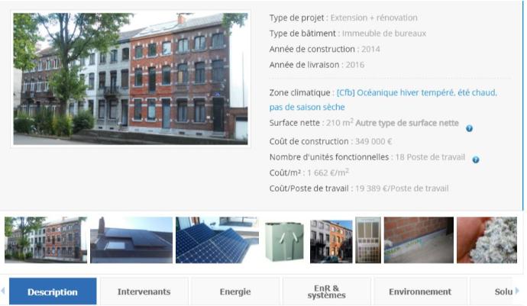Select the street facade thumbnail with tree
The image size is (527, 306).
pyautogui.click(x=46, y=240)
